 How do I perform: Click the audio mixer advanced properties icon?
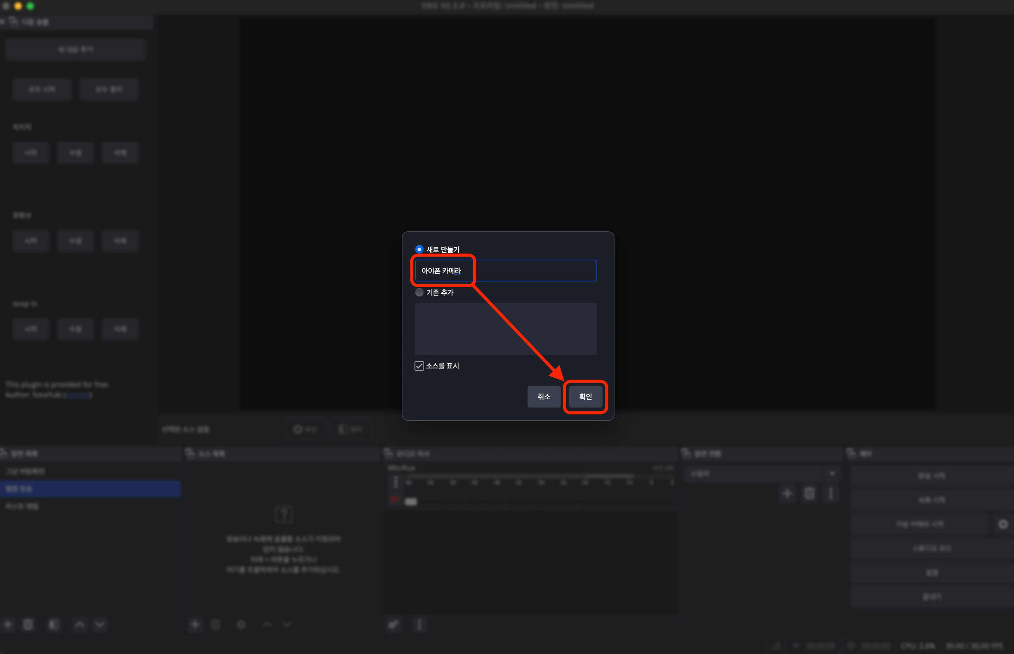pyautogui.click(x=393, y=624)
